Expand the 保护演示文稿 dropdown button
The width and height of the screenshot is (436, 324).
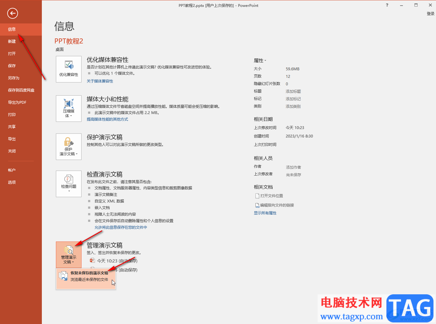click(x=69, y=147)
